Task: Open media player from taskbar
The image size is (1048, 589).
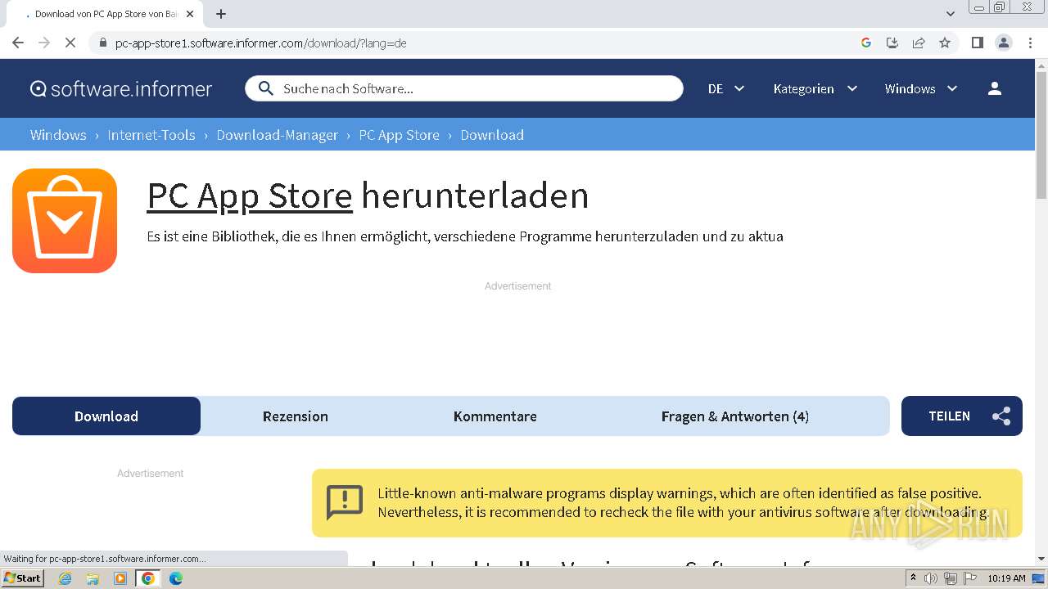Action: tap(120, 578)
